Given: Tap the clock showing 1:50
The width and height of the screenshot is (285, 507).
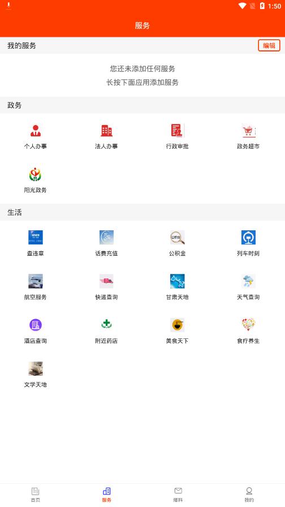Looking at the screenshot, I should pos(274,6).
